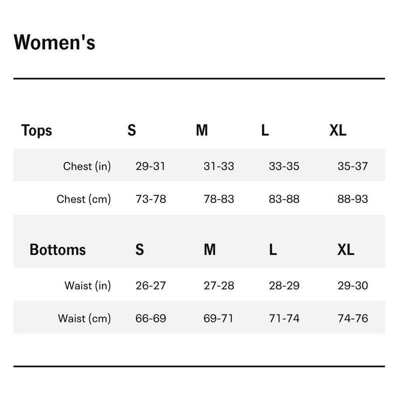Click the Tops size M column header
Viewport: 400px width, 400px height.
click(202, 130)
